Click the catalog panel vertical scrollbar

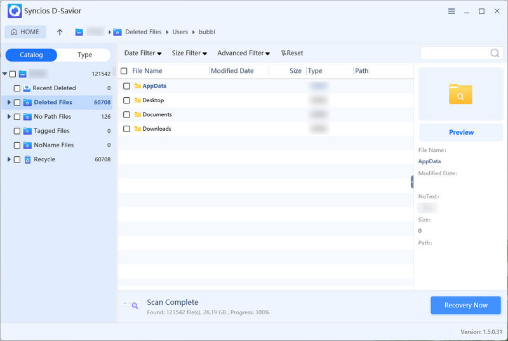pos(114,71)
